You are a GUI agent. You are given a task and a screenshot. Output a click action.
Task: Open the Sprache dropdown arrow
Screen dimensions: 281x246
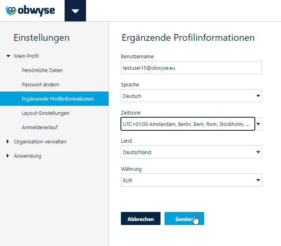click(258, 96)
